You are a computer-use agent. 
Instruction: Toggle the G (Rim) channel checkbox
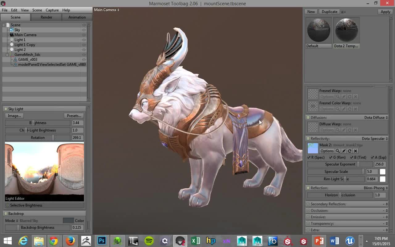tap(331, 157)
